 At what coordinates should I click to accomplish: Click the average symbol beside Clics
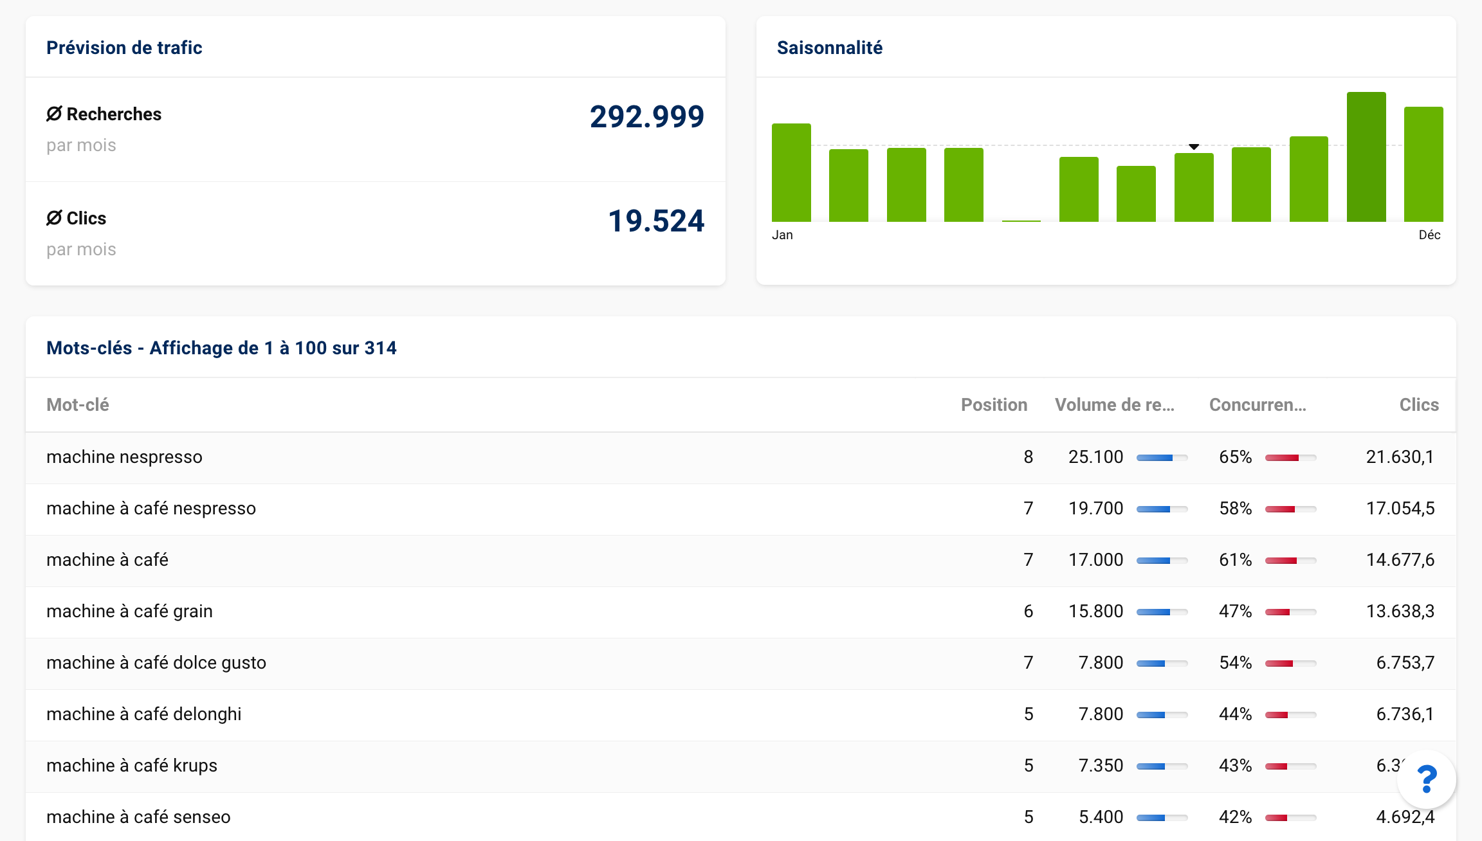click(x=54, y=218)
